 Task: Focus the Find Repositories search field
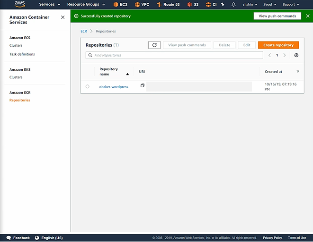174,55
